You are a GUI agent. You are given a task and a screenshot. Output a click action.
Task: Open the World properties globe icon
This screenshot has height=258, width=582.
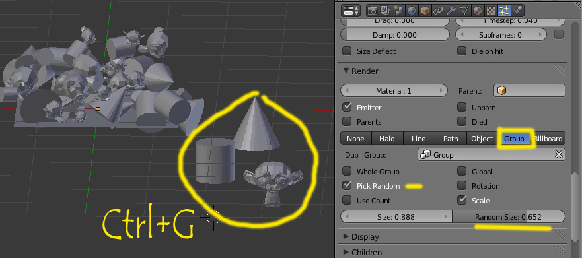[x=411, y=11]
